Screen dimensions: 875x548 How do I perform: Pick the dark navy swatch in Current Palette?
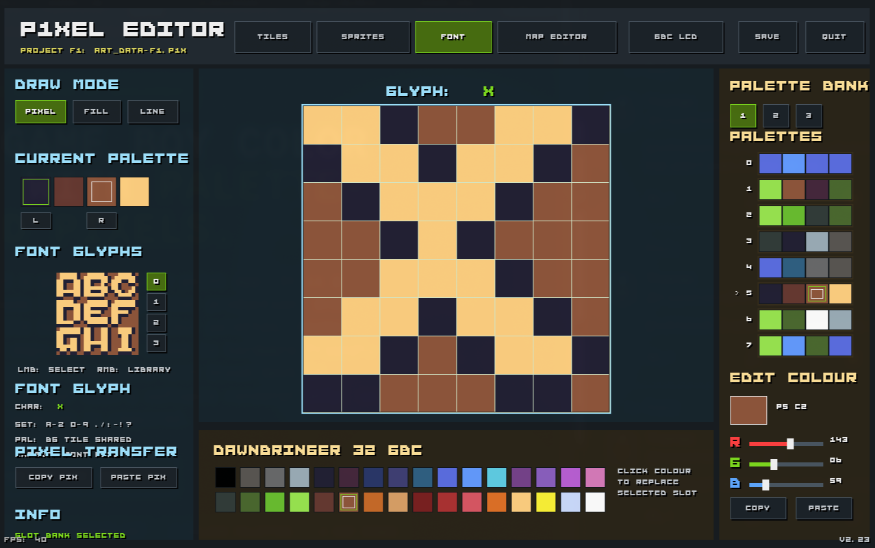[x=36, y=192]
